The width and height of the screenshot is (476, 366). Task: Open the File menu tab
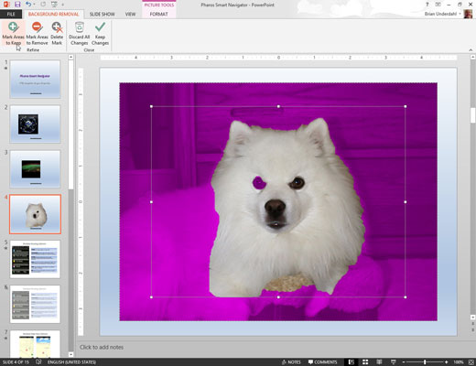pyautogui.click(x=11, y=14)
